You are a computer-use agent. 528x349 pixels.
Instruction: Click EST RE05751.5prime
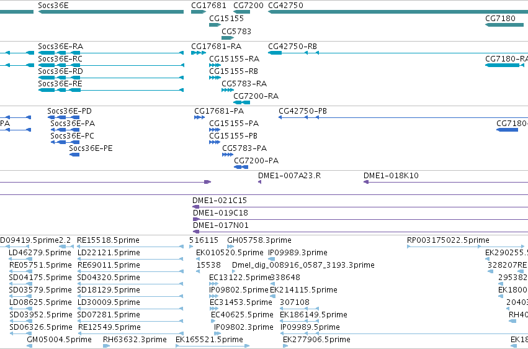41,265
